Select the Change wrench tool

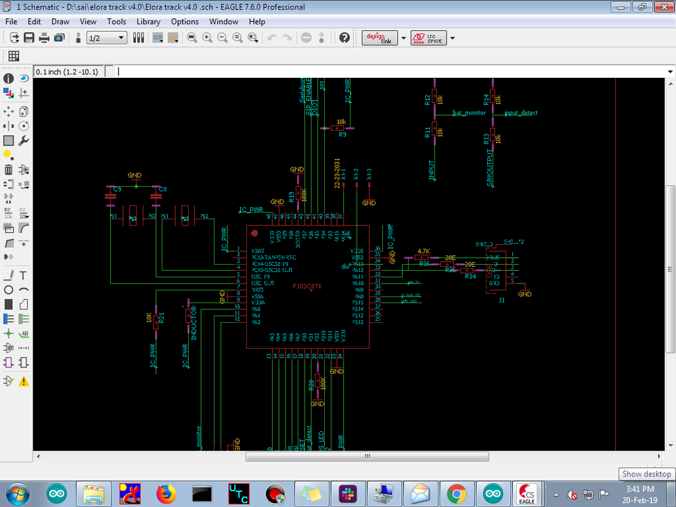[24, 141]
